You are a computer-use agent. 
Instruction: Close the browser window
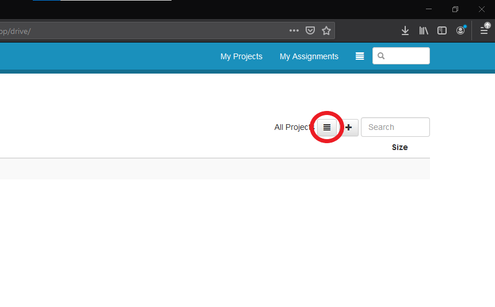[x=482, y=9]
